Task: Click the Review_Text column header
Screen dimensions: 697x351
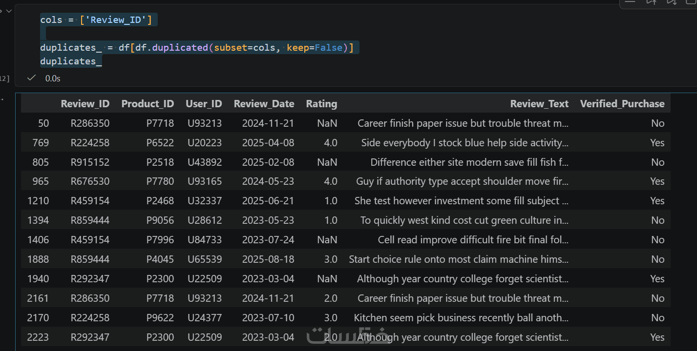Action: coord(539,104)
